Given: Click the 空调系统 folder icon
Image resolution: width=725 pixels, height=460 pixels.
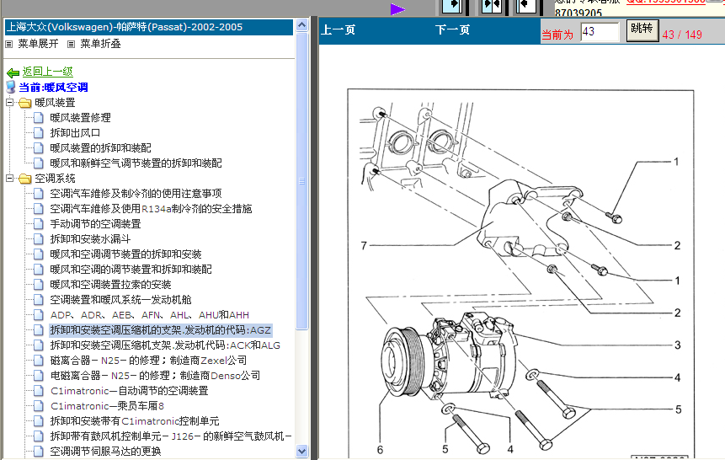Looking at the screenshot, I should pos(25,179).
